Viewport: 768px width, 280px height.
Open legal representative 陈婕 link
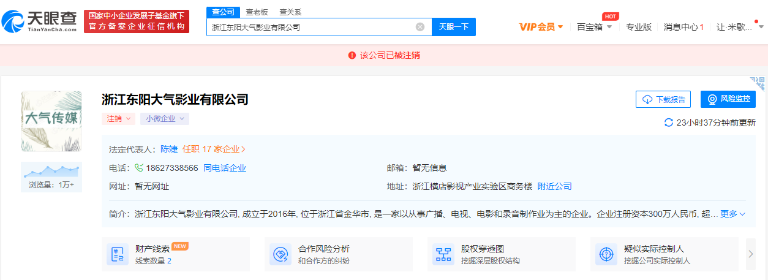click(x=168, y=149)
